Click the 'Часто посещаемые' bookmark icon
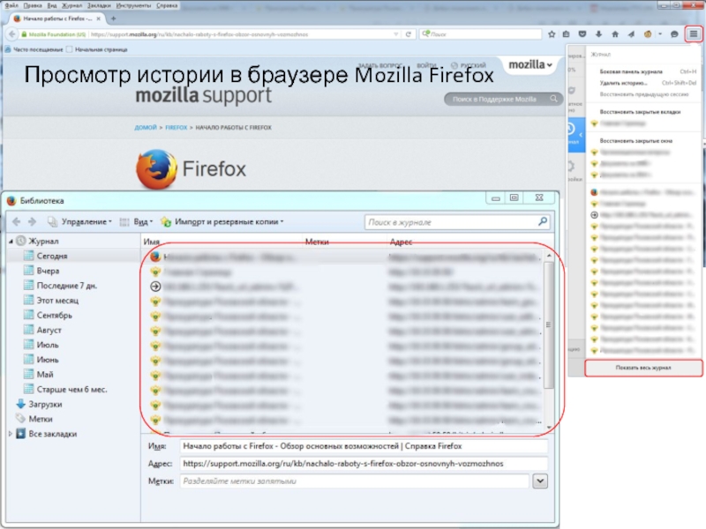706x529 pixels. (x=8, y=49)
